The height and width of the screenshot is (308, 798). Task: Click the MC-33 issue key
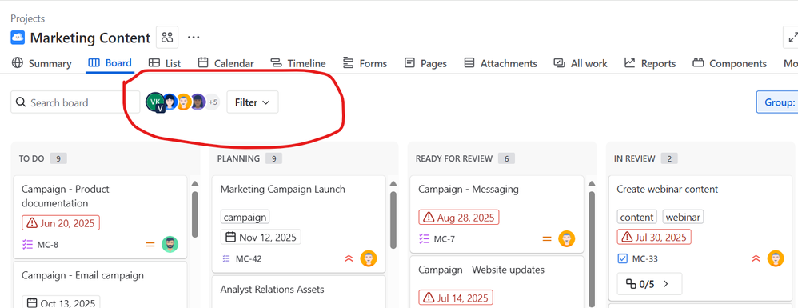[644, 258]
